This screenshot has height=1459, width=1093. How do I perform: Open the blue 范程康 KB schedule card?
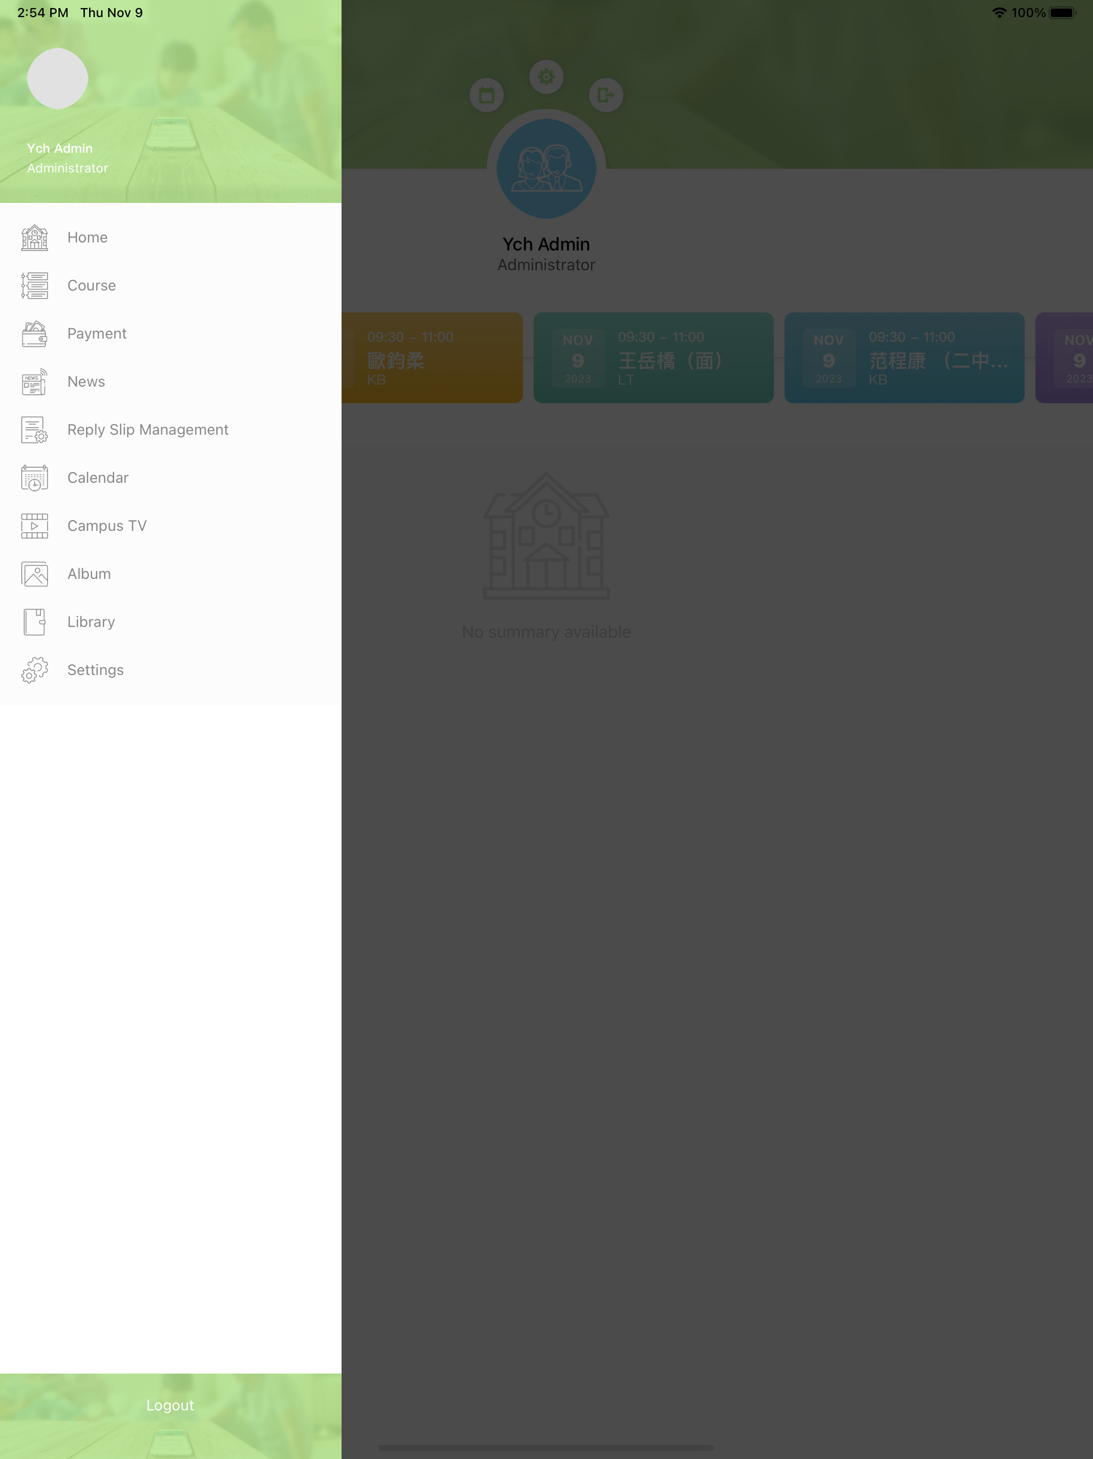tap(905, 357)
